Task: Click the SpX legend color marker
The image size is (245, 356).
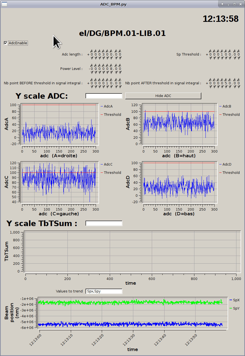Action: pos(231,300)
